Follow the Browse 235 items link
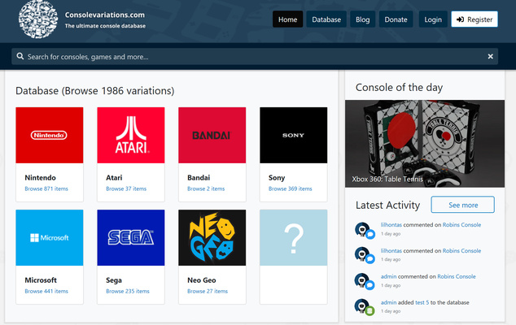 pos(128,291)
